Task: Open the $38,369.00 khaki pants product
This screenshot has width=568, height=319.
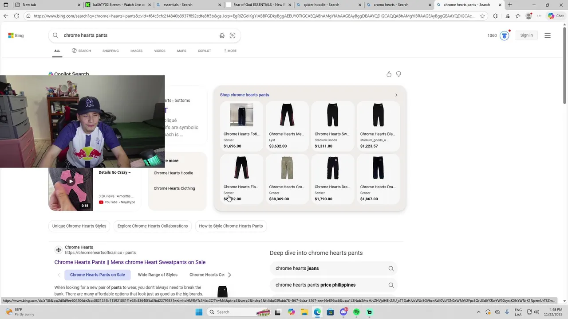Action: coord(287,179)
